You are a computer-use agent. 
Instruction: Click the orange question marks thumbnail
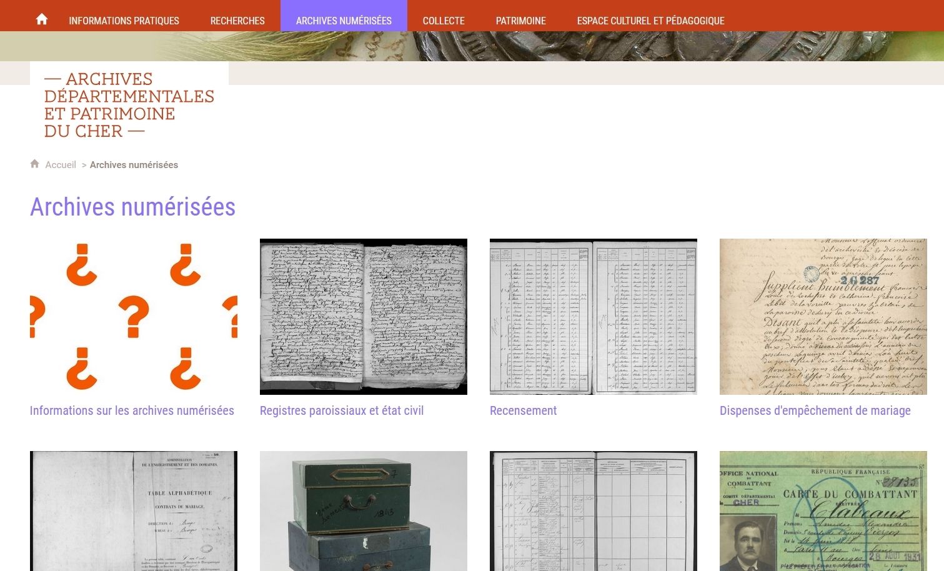pos(133,317)
